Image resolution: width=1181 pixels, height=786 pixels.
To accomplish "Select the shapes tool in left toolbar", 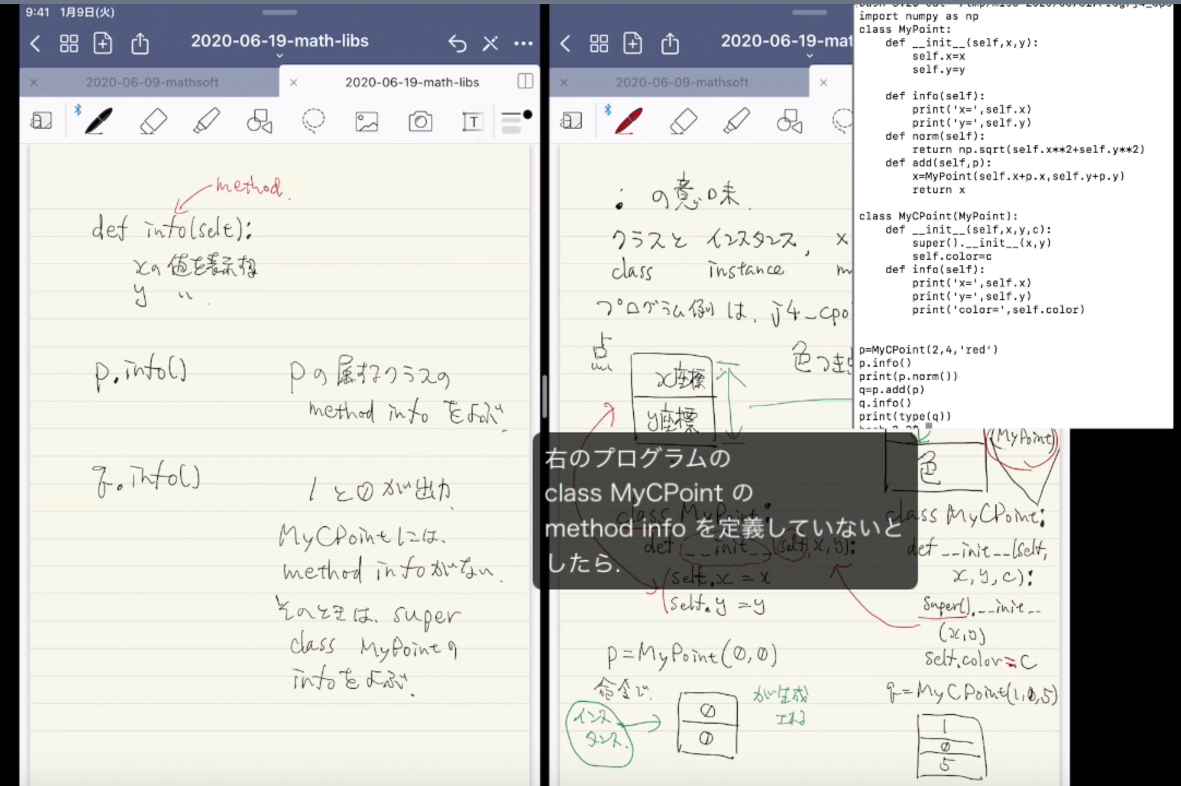I will pyautogui.click(x=259, y=121).
